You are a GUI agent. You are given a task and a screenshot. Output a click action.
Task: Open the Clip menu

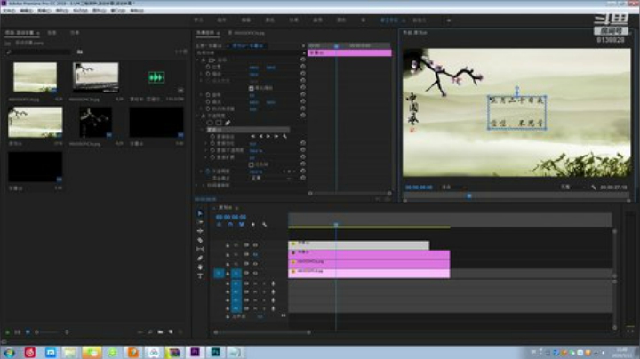(44, 10)
